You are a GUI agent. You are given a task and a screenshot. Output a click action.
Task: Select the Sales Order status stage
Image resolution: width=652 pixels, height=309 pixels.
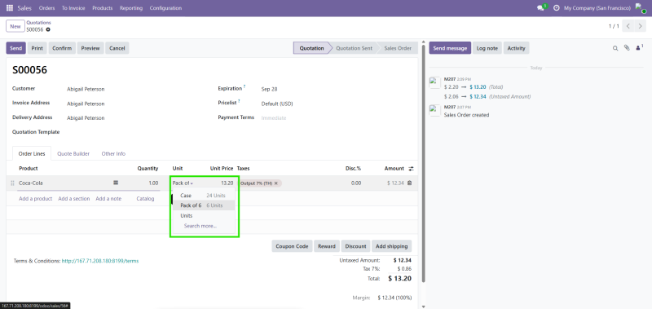coord(398,48)
